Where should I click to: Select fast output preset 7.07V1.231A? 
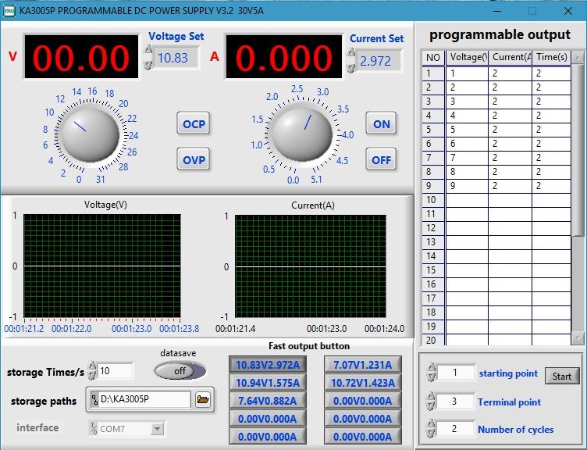tap(363, 365)
